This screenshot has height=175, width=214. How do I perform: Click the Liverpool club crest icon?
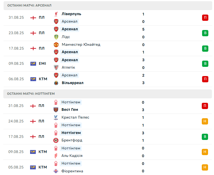(x=56, y=14)
